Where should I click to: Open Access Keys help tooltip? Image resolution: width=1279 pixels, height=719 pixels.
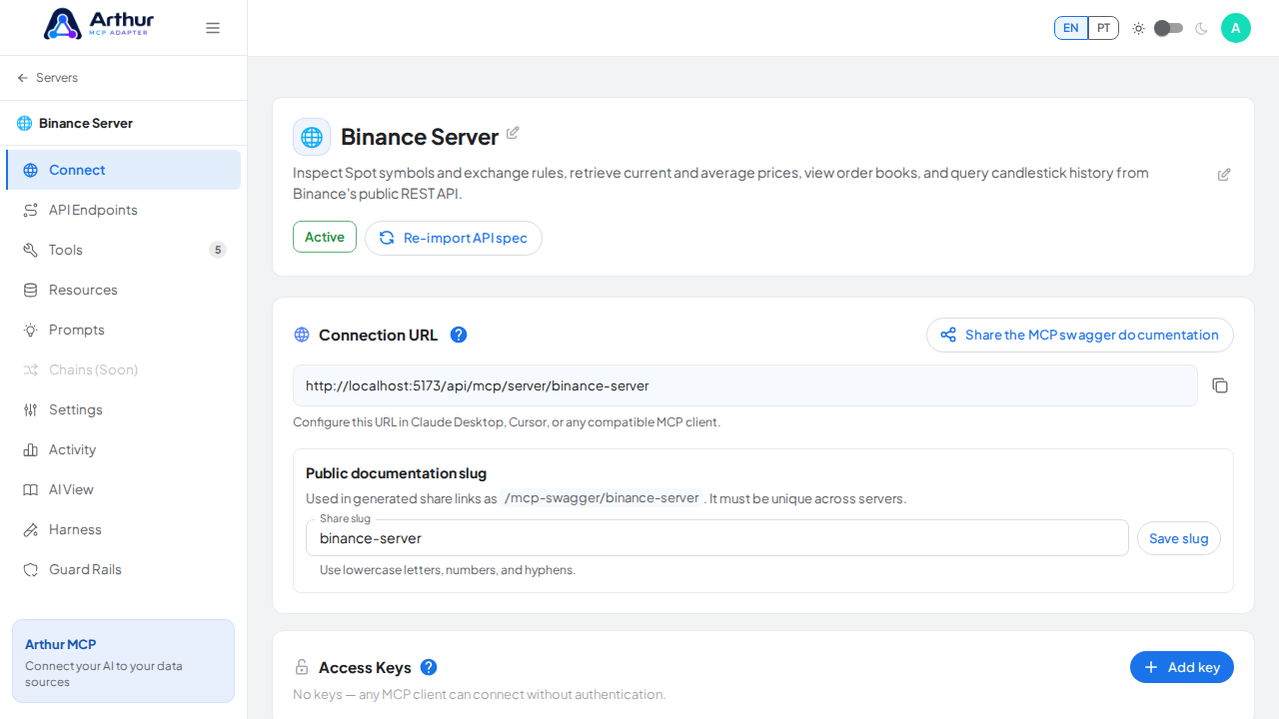tap(429, 667)
